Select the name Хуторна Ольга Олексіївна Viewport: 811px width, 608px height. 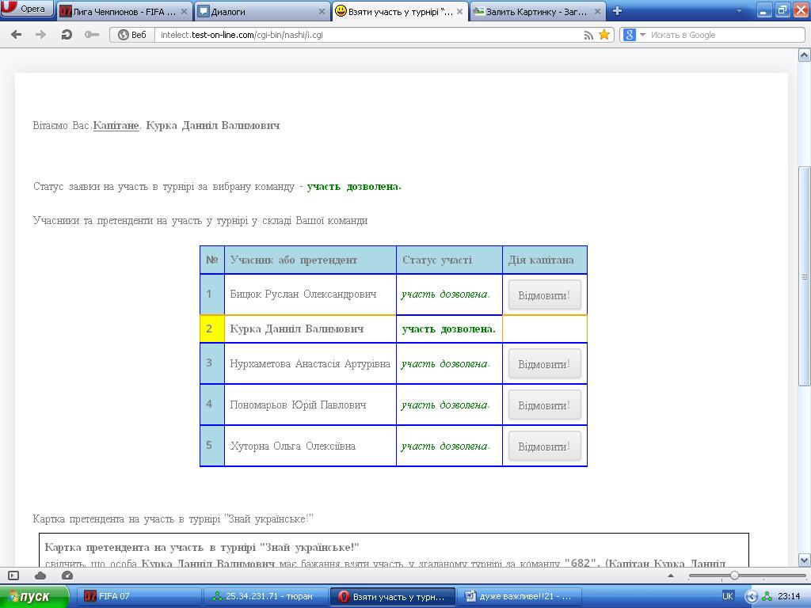(292, 446)
